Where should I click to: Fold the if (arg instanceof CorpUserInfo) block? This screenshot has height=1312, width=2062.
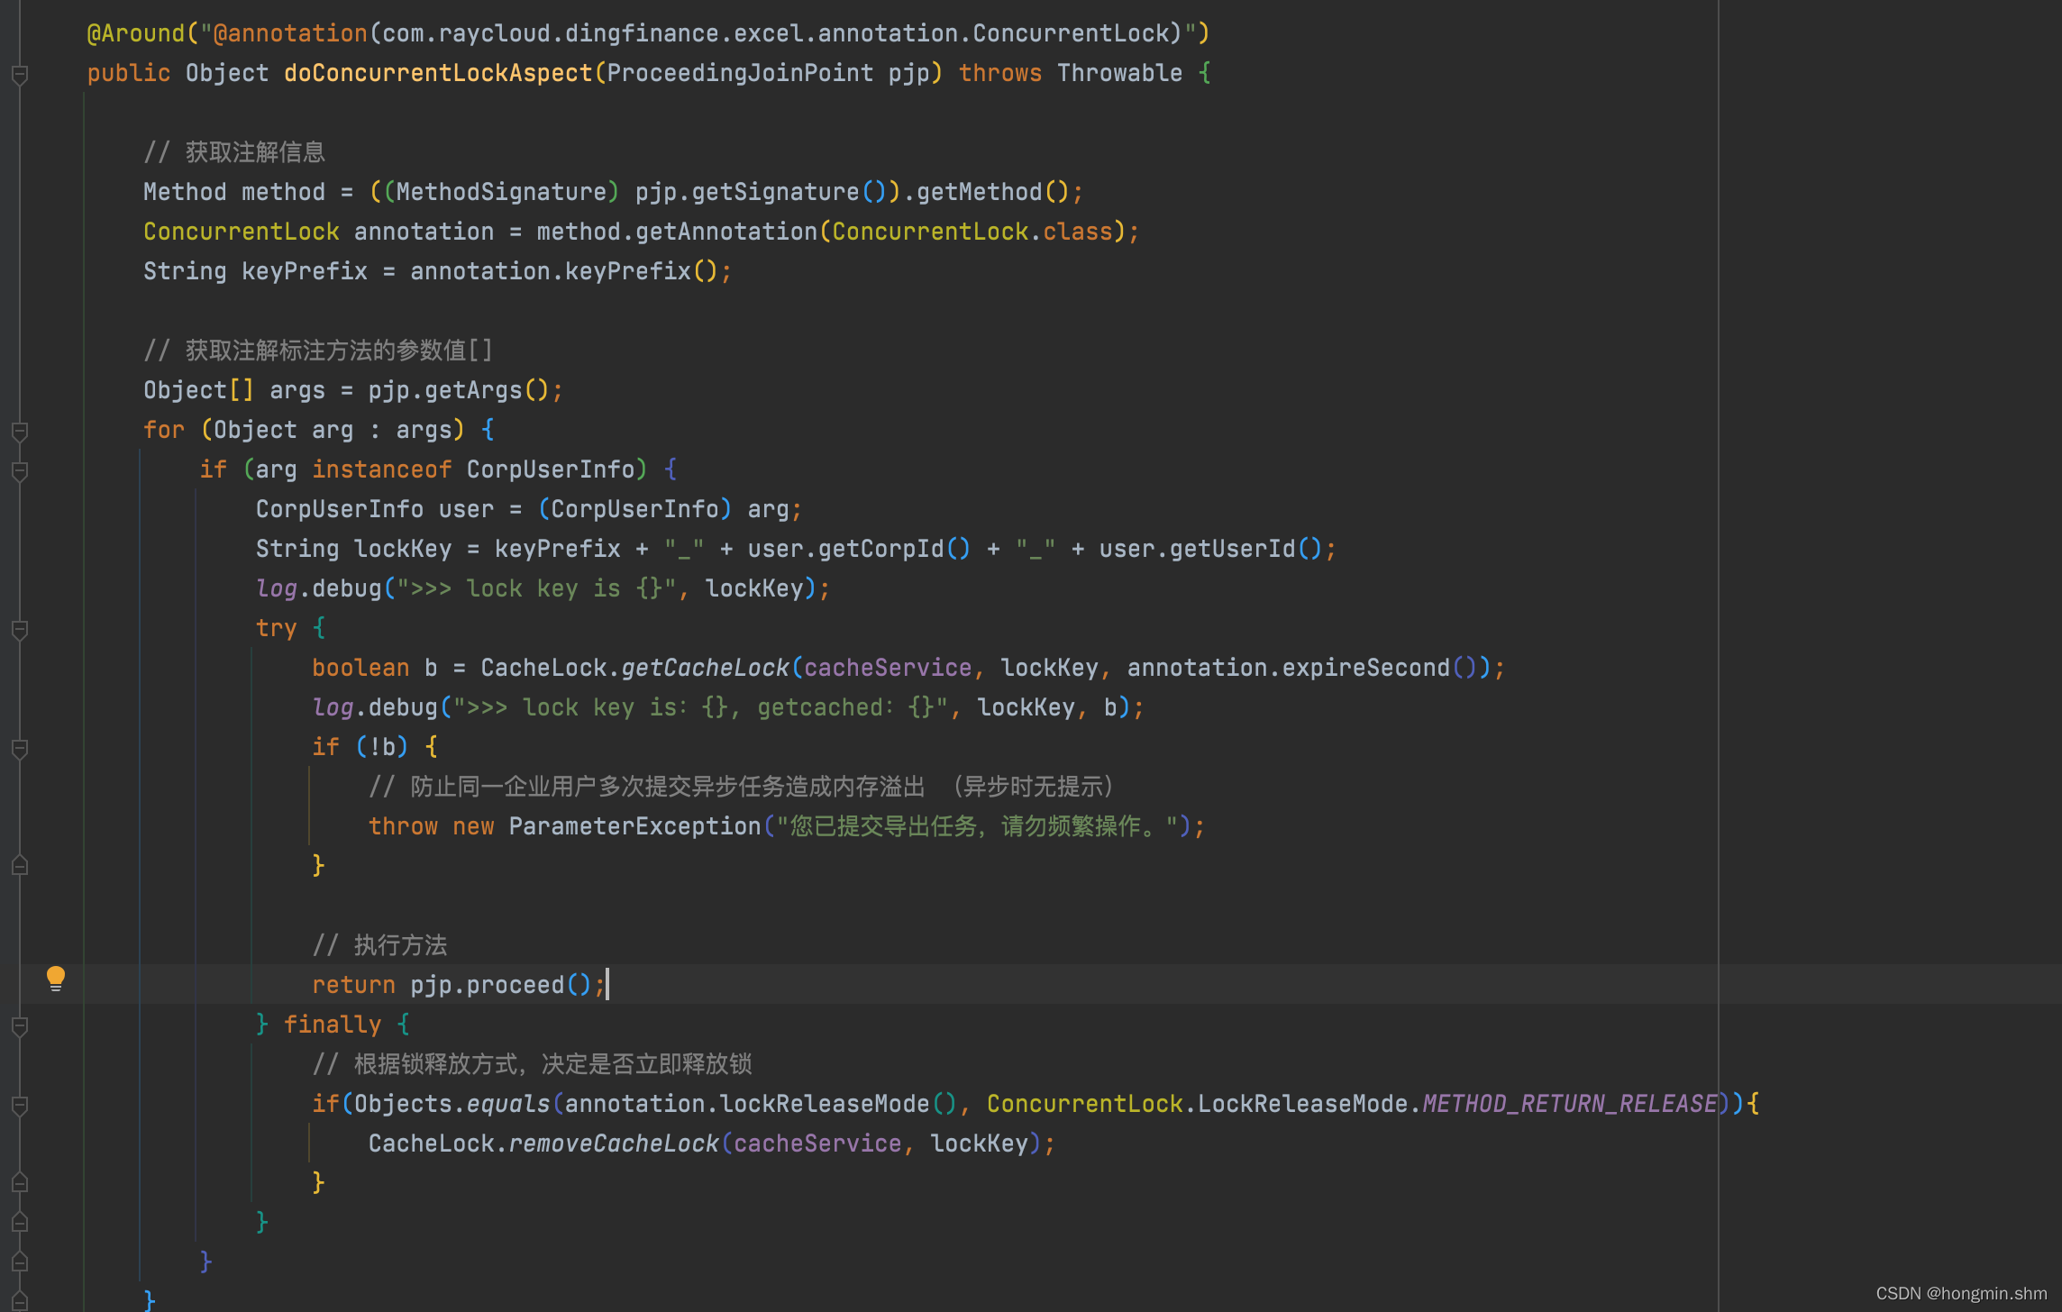coord(19,470)
